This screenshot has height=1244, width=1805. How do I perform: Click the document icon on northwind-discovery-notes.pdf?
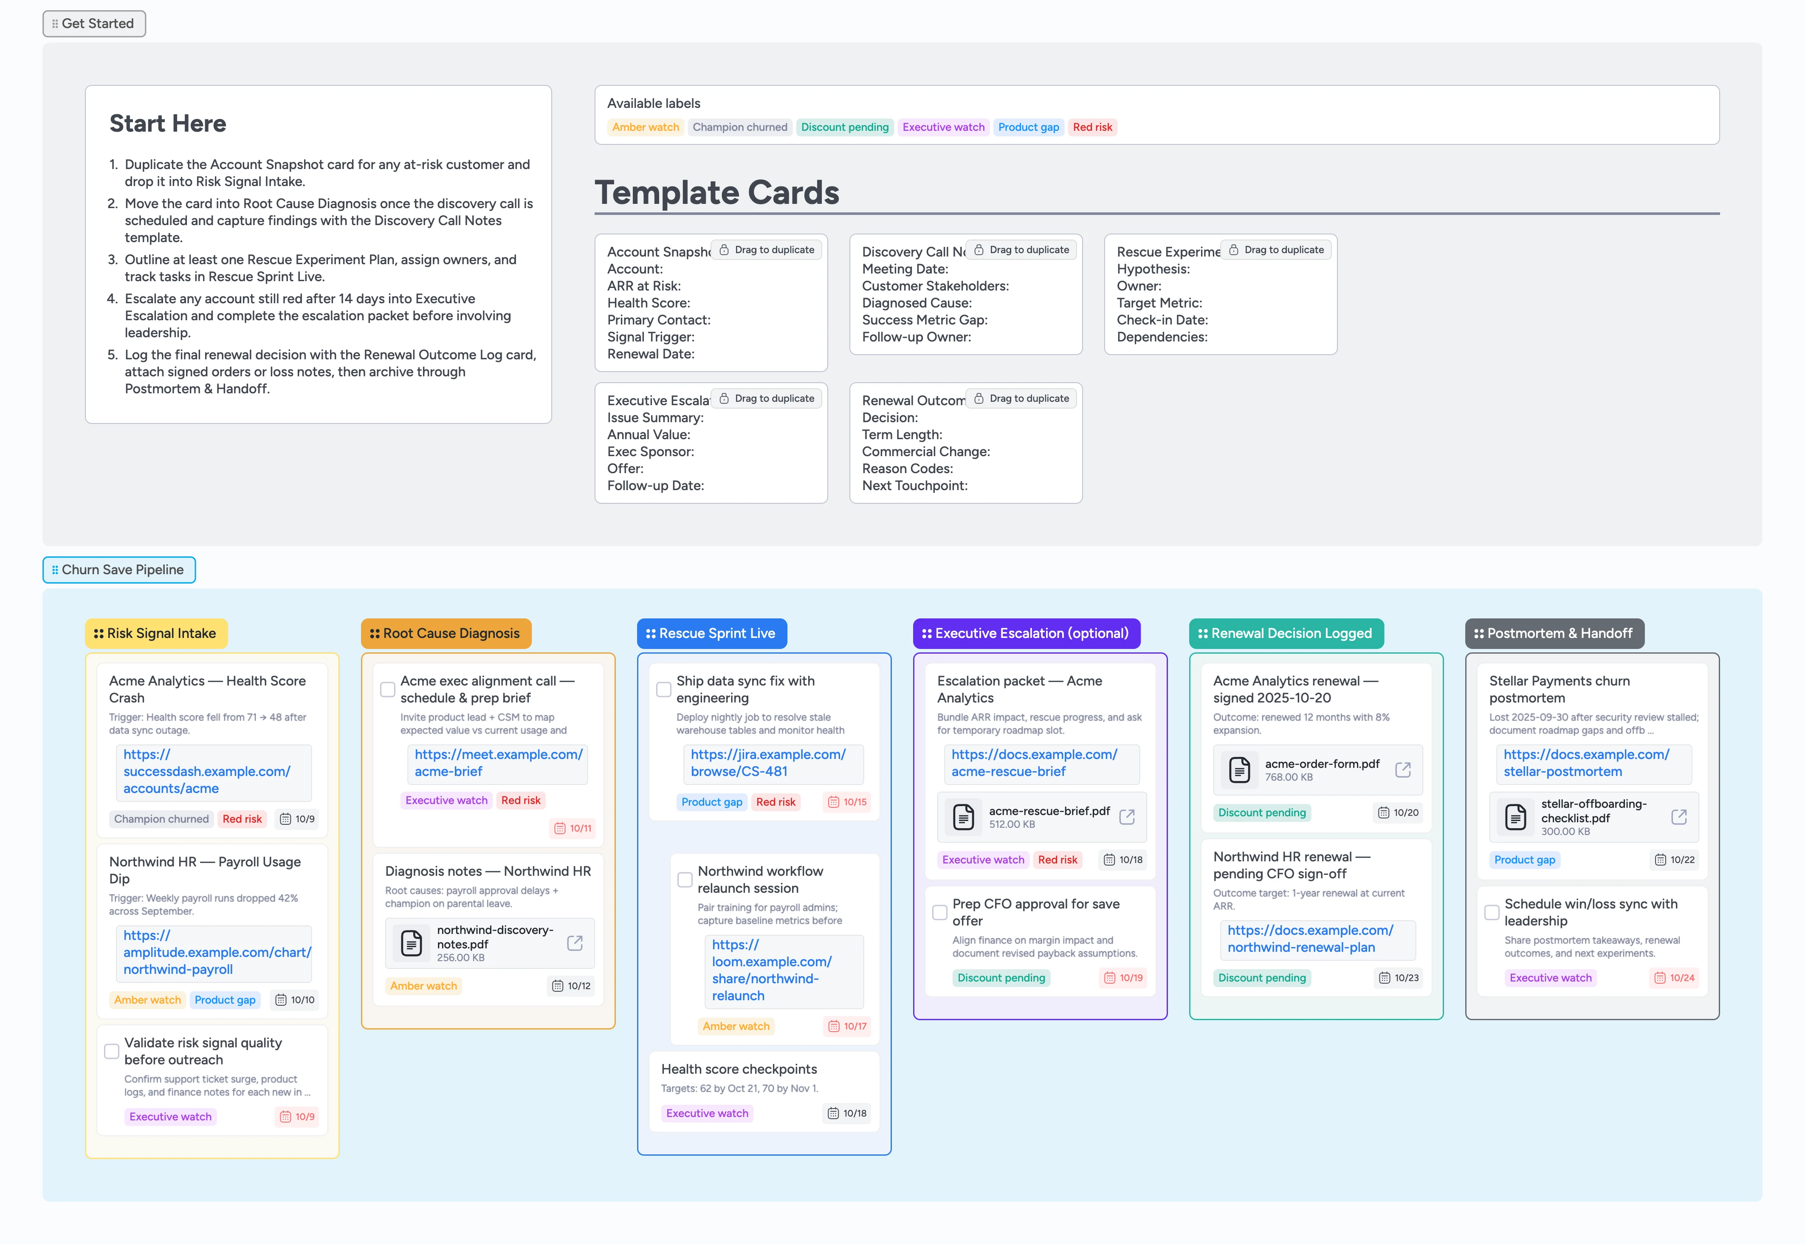coord(412,942)
